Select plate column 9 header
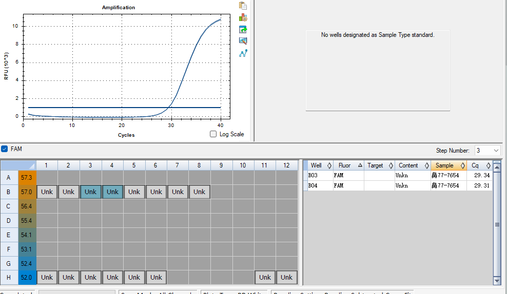Viewport: 507px width, 294px height. click(x=221, y=165)
